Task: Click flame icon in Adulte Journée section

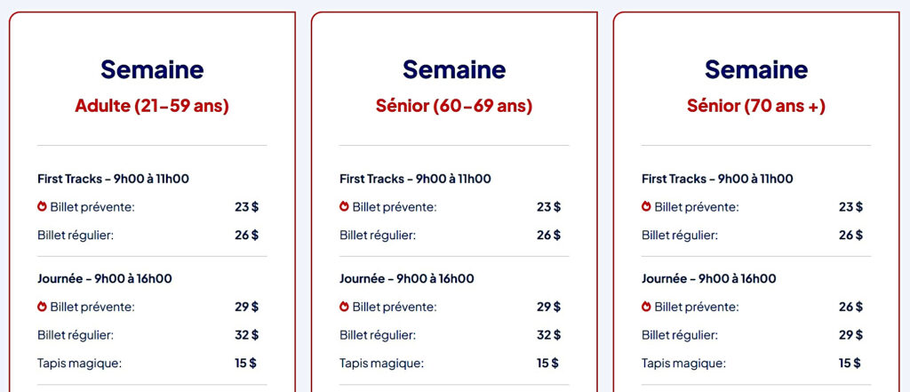Action: (x=42, y=307)
